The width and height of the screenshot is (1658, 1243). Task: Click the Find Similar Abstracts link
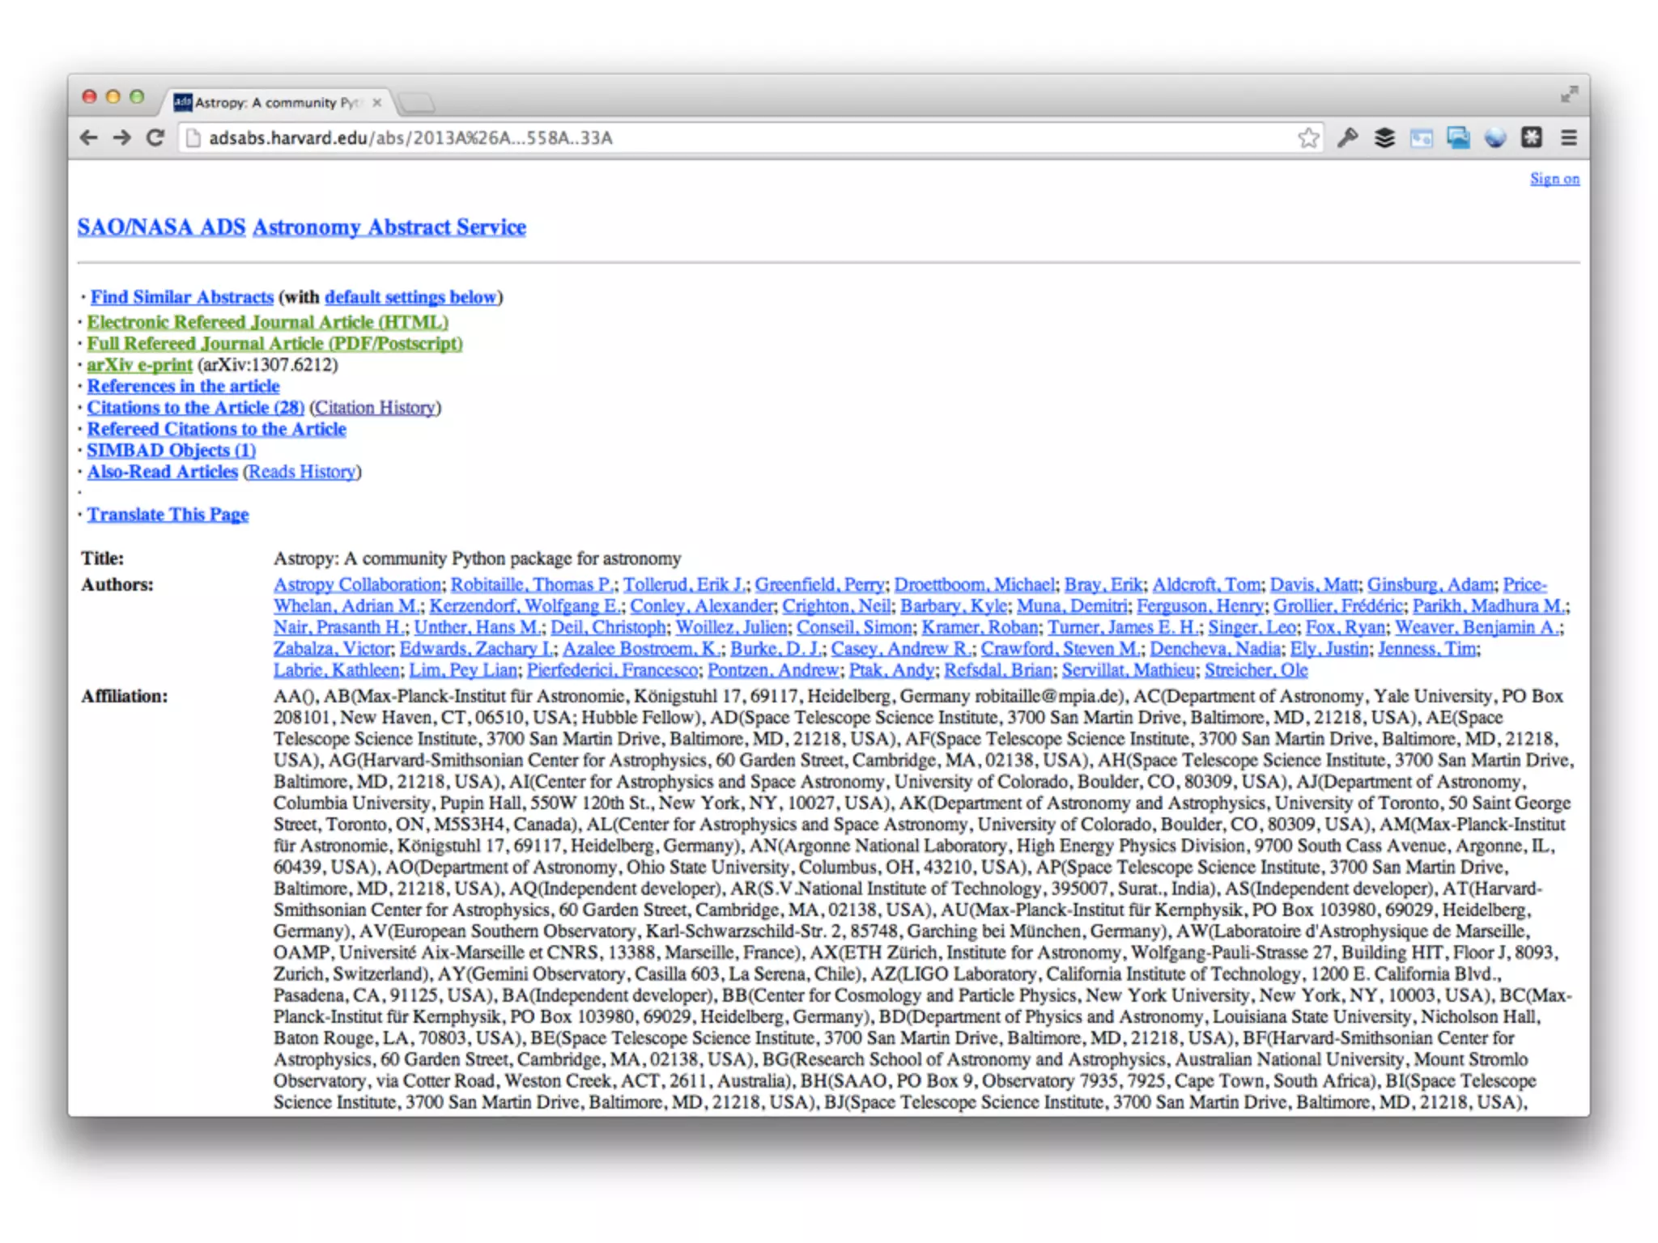[181, 297]
